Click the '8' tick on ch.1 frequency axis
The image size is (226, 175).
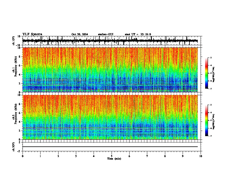point(20,57)
